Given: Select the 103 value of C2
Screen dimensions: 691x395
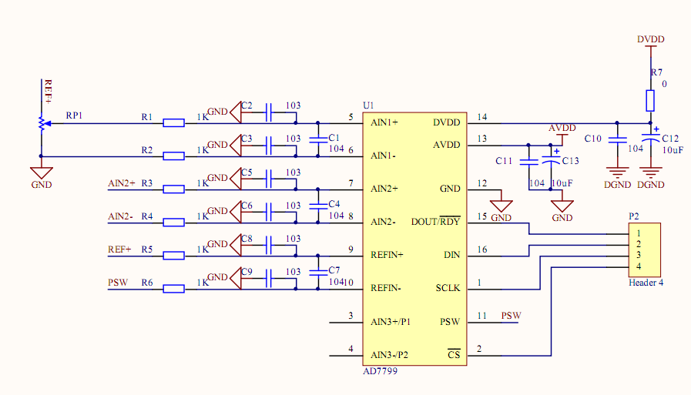Looking at the screenshot, I should tap(293, 105).
